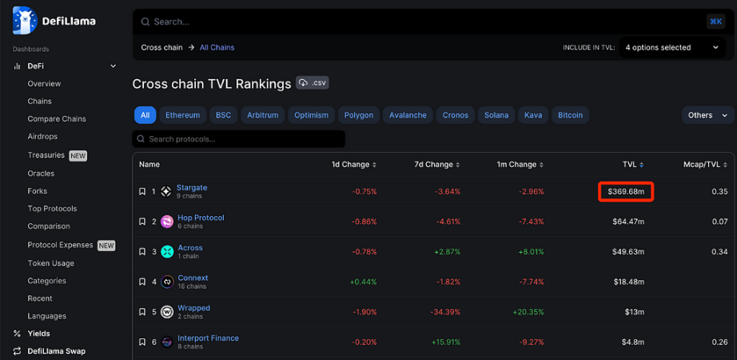
Task: Bookmark the Hop Protocol row
Action: 142,222
